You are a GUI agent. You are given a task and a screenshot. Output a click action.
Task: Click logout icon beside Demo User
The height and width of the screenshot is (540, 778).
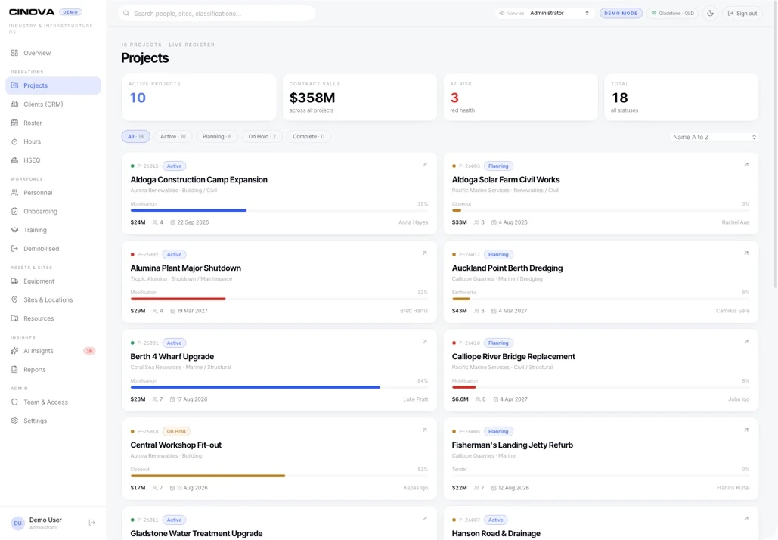tap(91, 523)
